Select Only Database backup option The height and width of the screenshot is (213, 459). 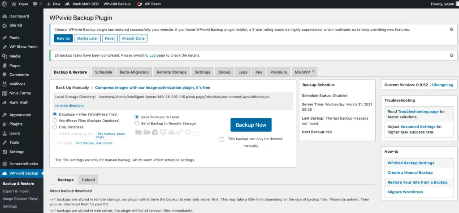coord(55,127)
